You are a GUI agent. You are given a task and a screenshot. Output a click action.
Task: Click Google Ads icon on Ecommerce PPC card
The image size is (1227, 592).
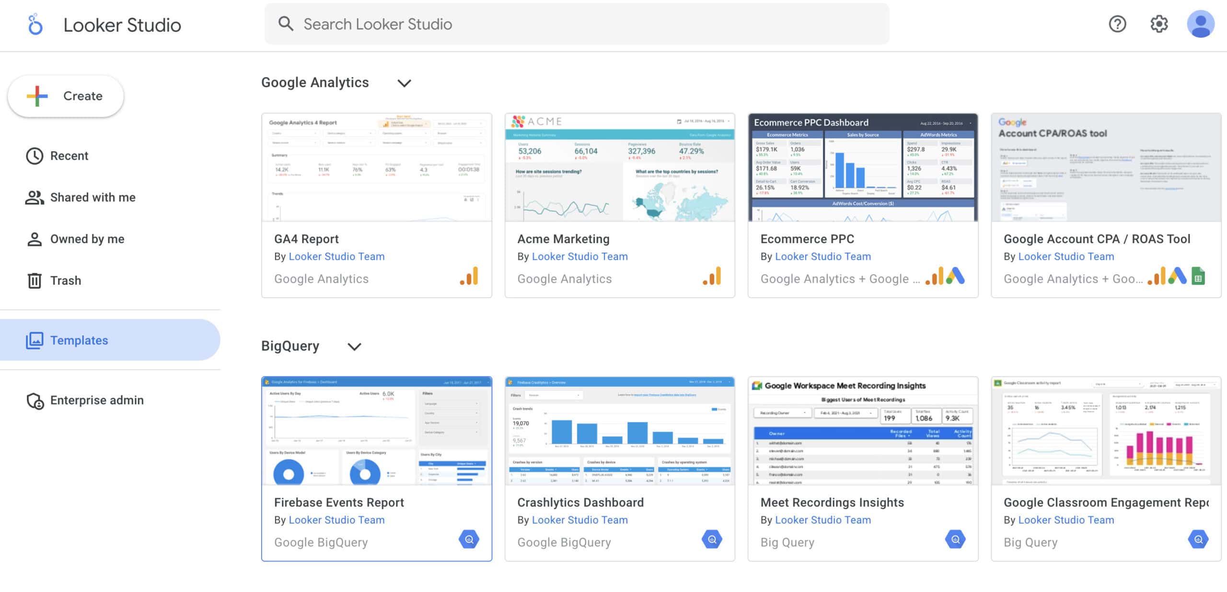[x=955, y=276]
